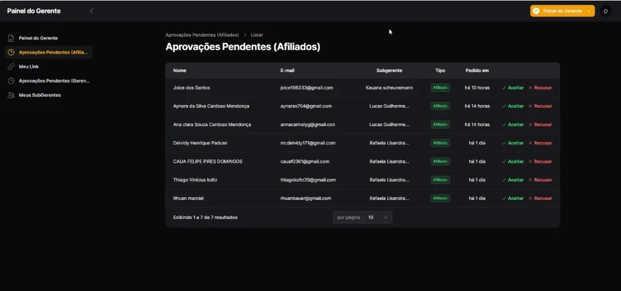621x291 pixels.
Task: Click the email cauaf0361@gmail.com
Action: point(305,161)
